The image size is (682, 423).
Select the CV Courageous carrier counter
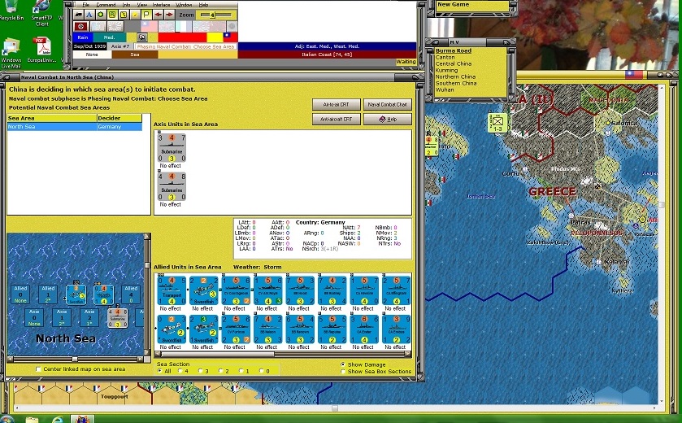236,290
